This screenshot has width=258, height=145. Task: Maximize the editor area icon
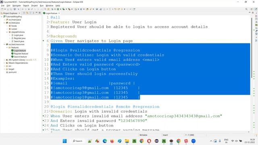click(253, 13)
